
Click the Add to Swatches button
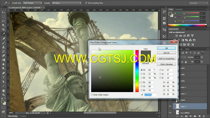pos(166,58)
